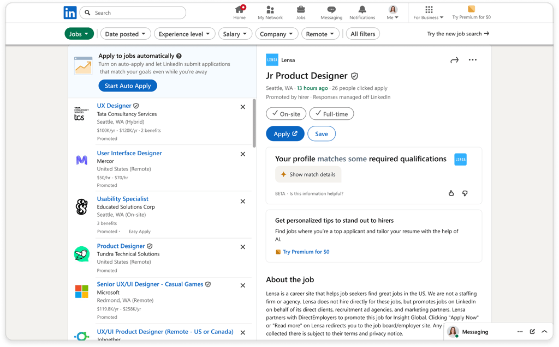Open My Network icon

(x=270, y=10)
